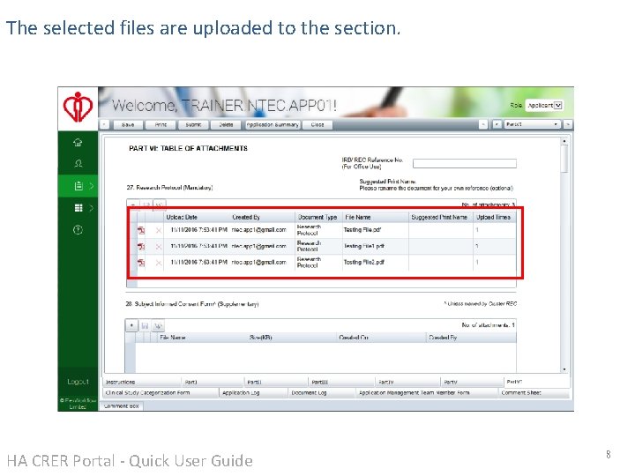Screen dimensions: 635x476
Task: Click leftmost arrow button before Save
Action: tap(104, 124)
